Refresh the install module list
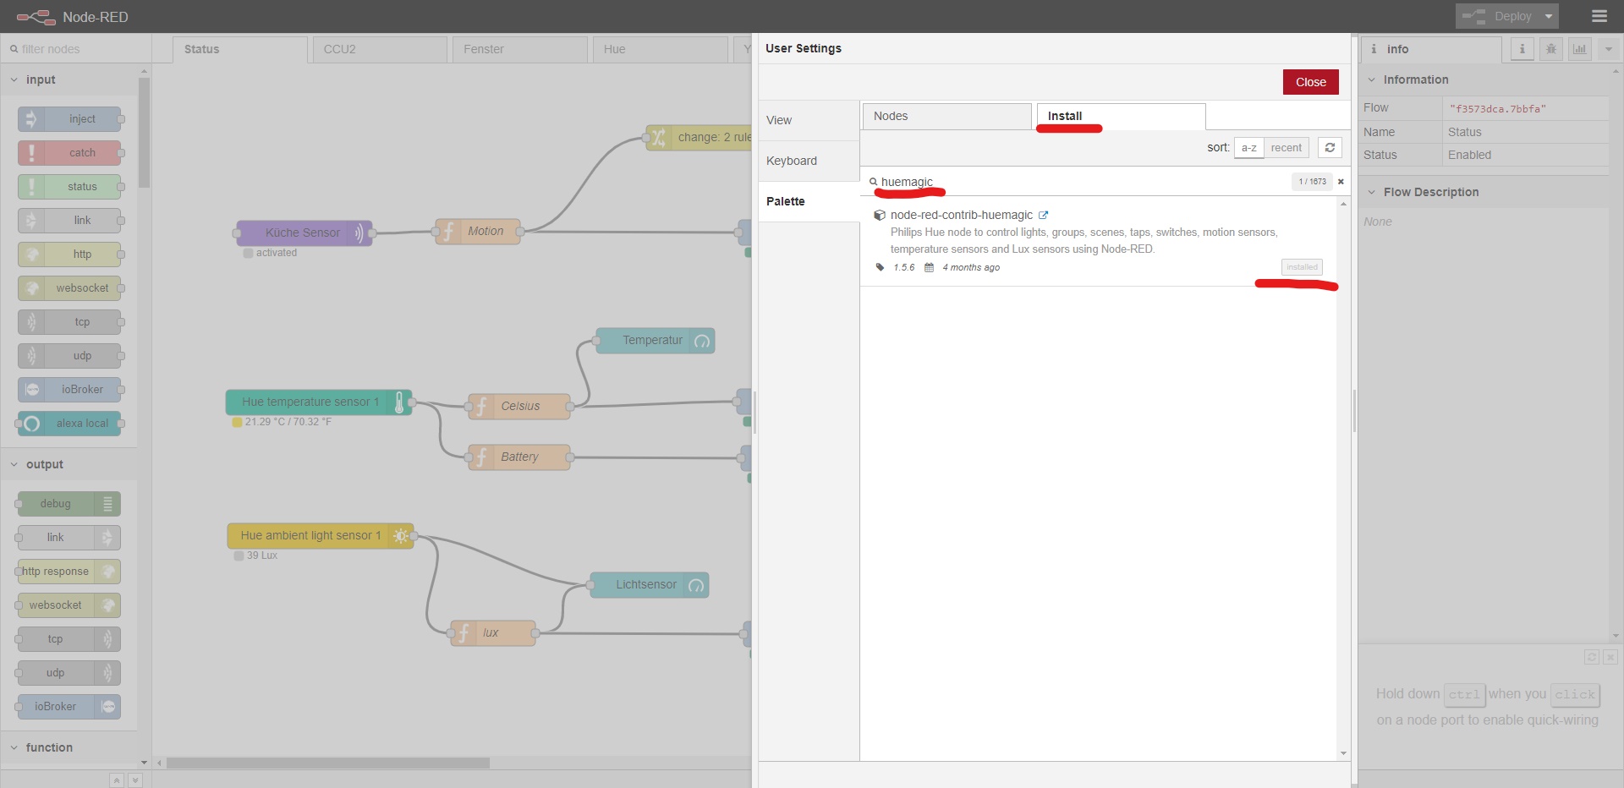1624x788 pixels. click(x=1330, y=147)
